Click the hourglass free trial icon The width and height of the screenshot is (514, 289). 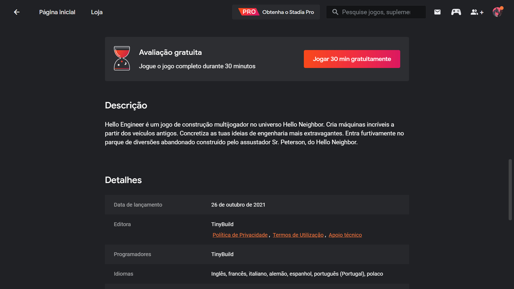pos(122,58)
